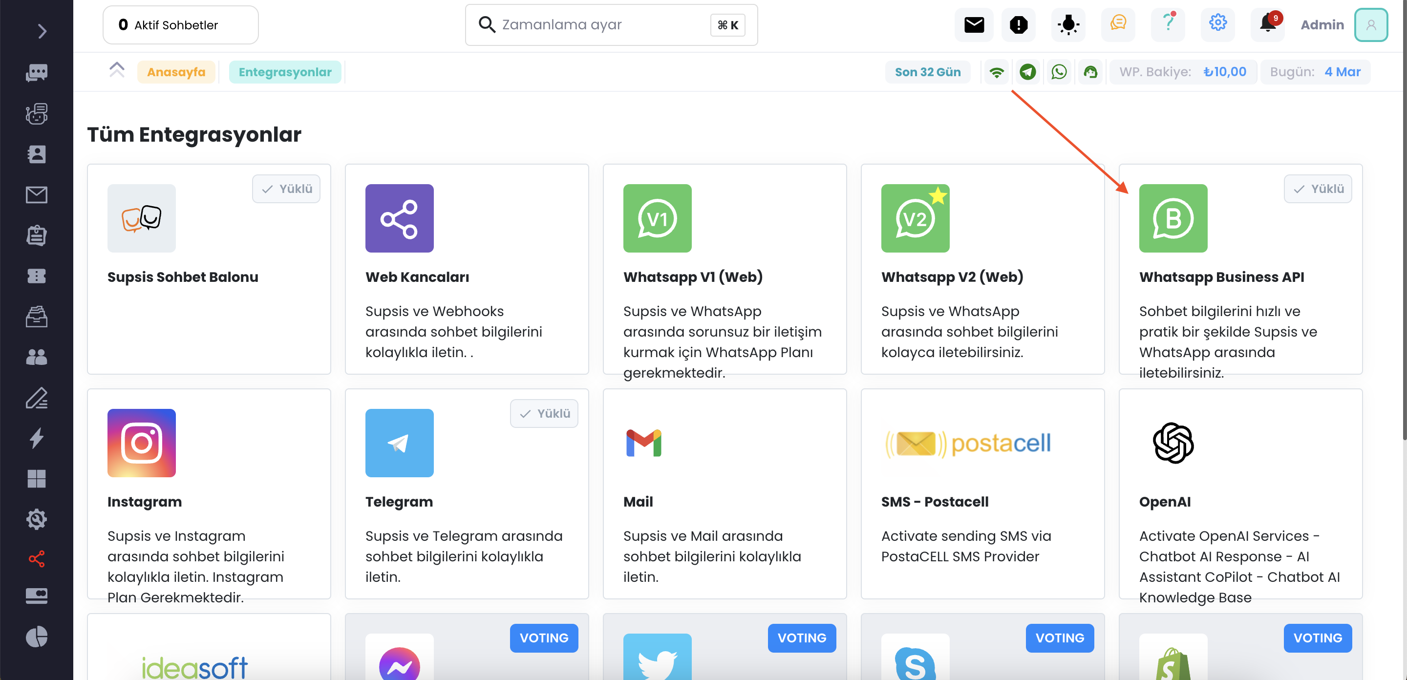Open the team users icon in sidebar
The image size is (1407, 680).
coord(37,357)
